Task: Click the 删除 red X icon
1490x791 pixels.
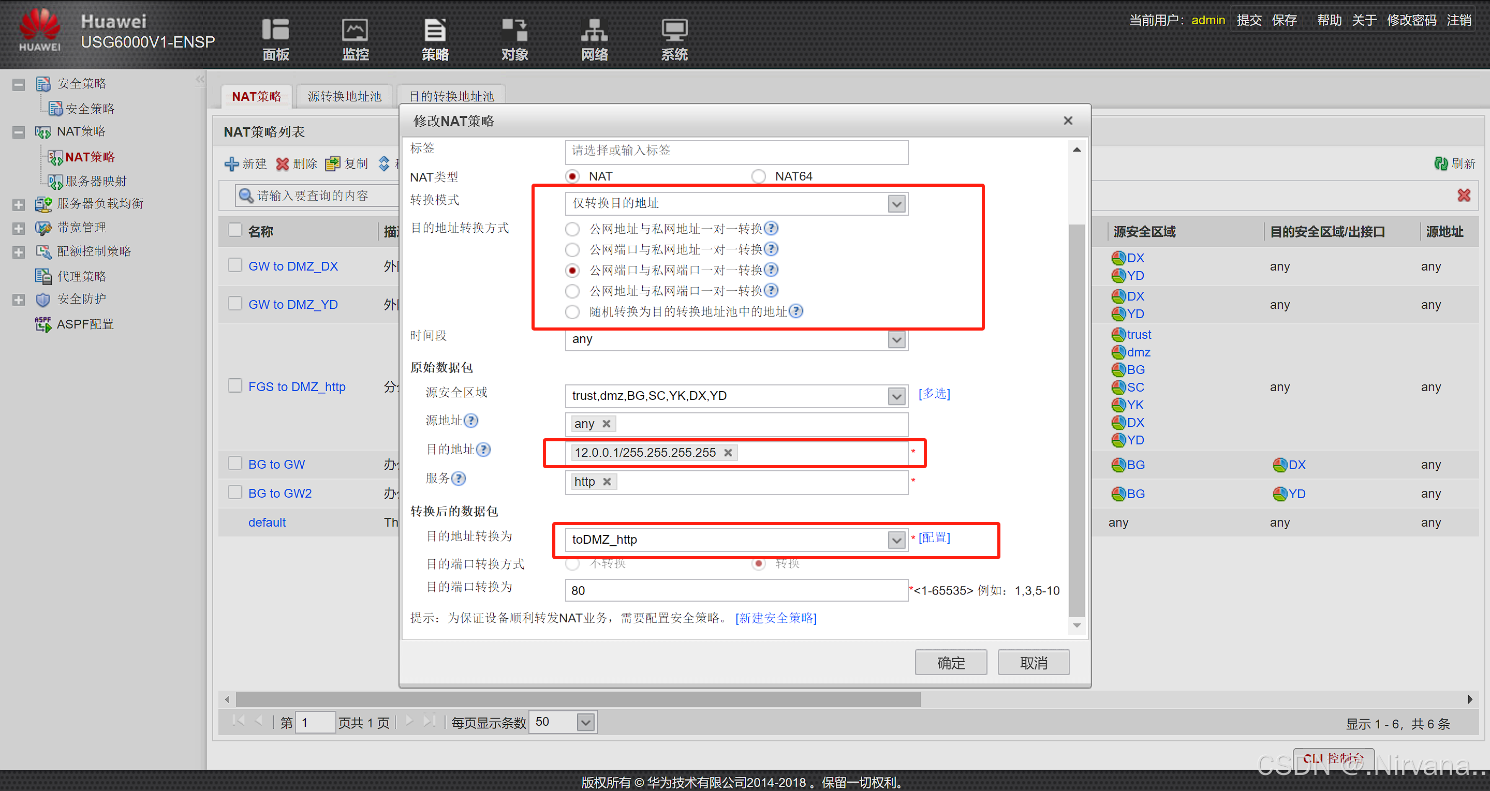Action: click(x=282, y=163)
